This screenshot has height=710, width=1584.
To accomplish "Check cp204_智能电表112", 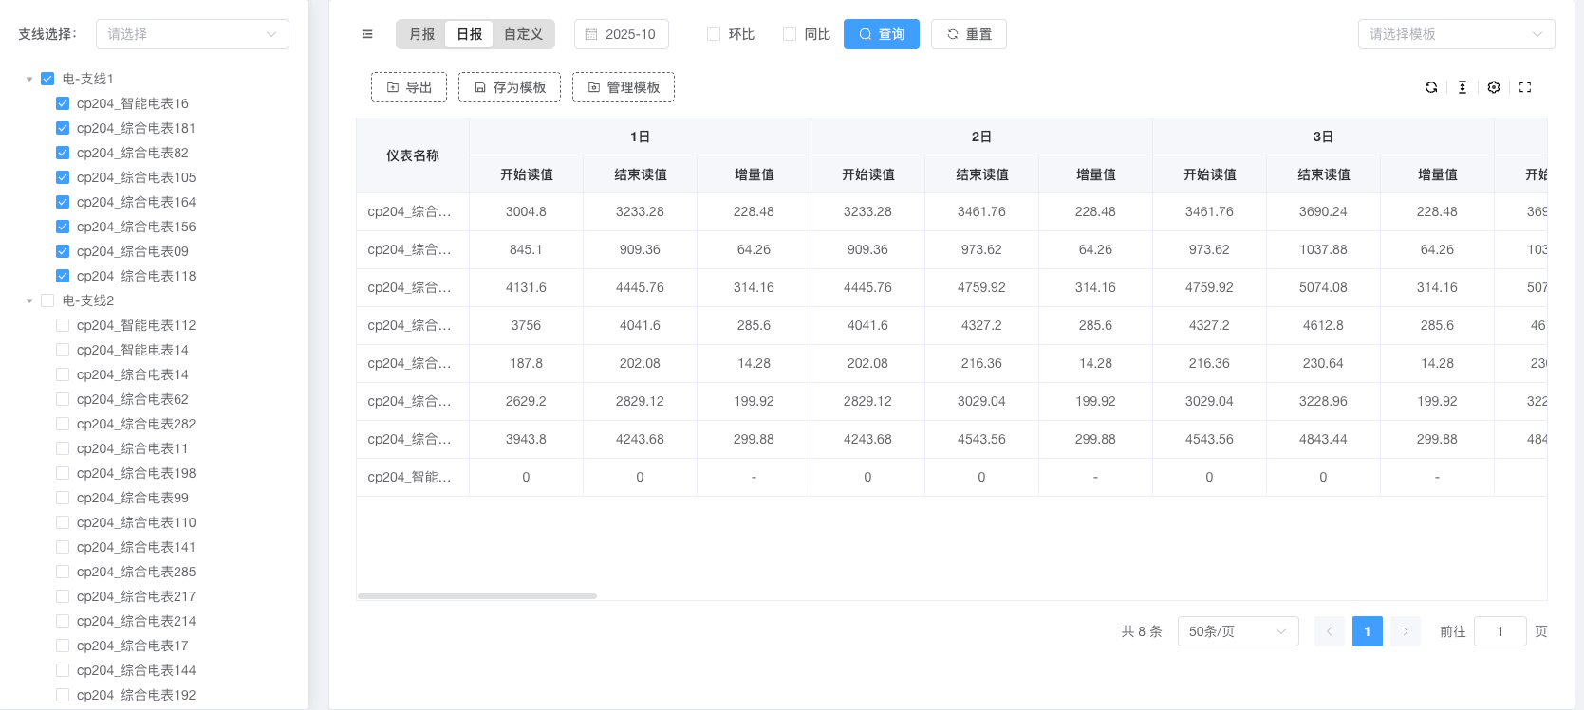I will (63, 325).
